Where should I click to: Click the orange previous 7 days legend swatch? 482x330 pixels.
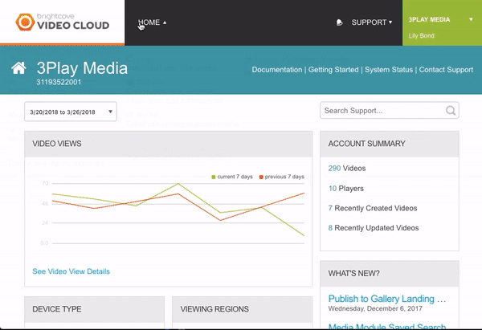tap(261, 177)
